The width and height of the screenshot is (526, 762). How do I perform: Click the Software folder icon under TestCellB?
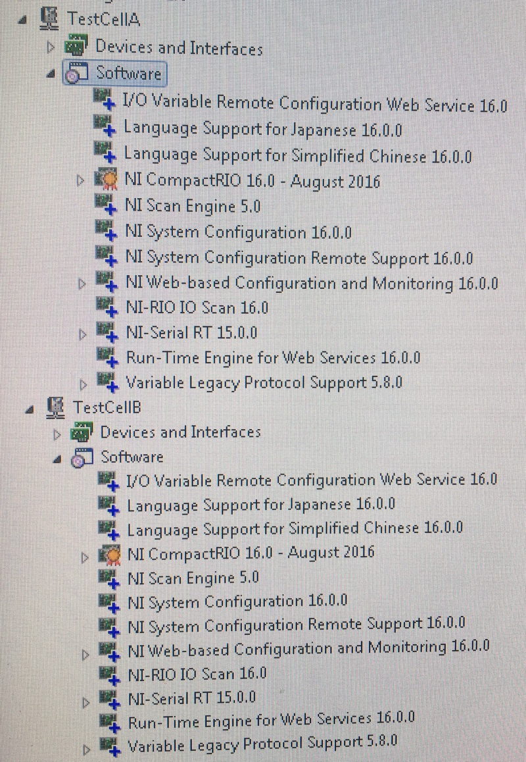tap(82, 458)
